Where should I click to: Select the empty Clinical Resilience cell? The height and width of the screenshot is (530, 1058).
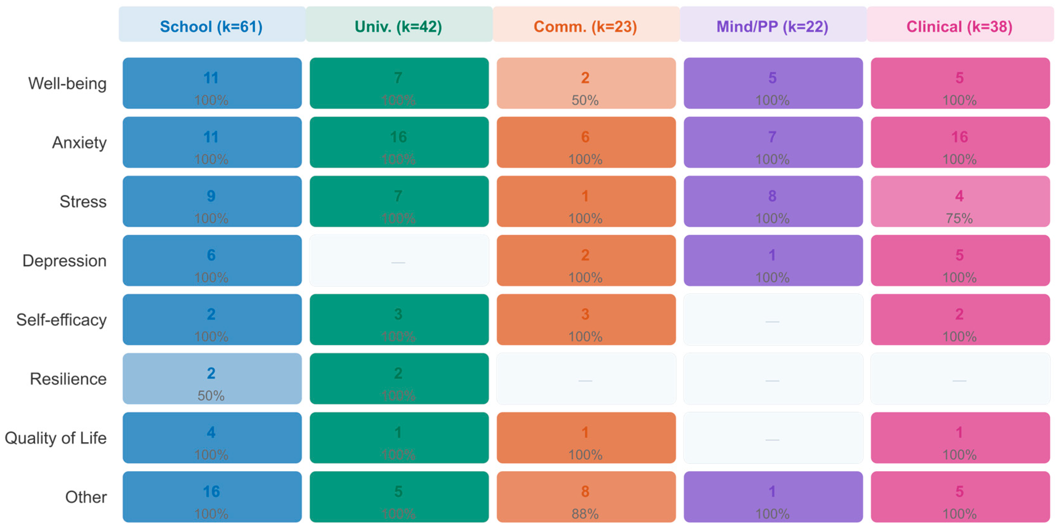(x=960, y=379)
